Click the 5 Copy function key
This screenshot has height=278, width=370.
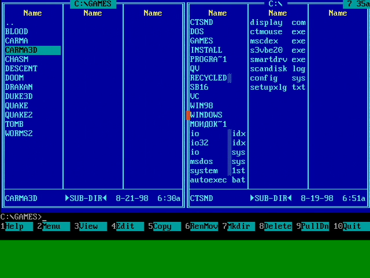(x=165, y=226)
